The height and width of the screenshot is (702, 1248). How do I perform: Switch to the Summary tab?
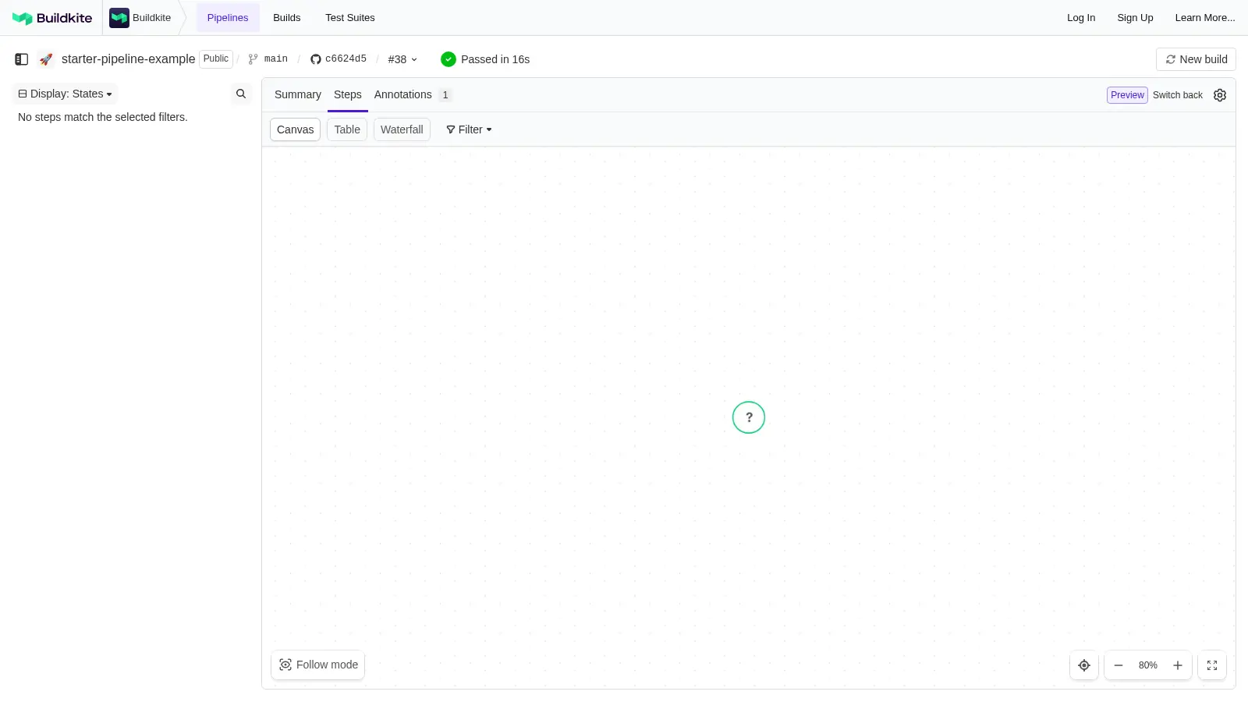(298, 94)
